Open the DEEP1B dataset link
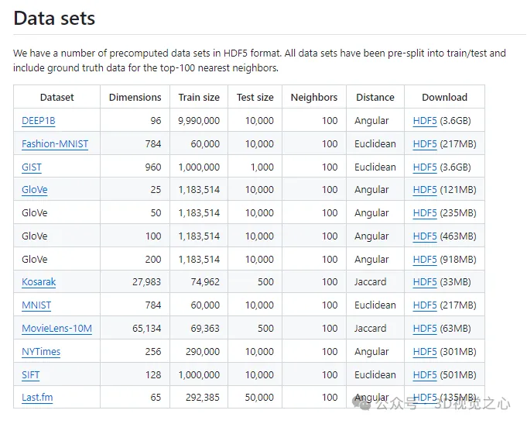The image size is (527, 424). (x=39, y=121)
